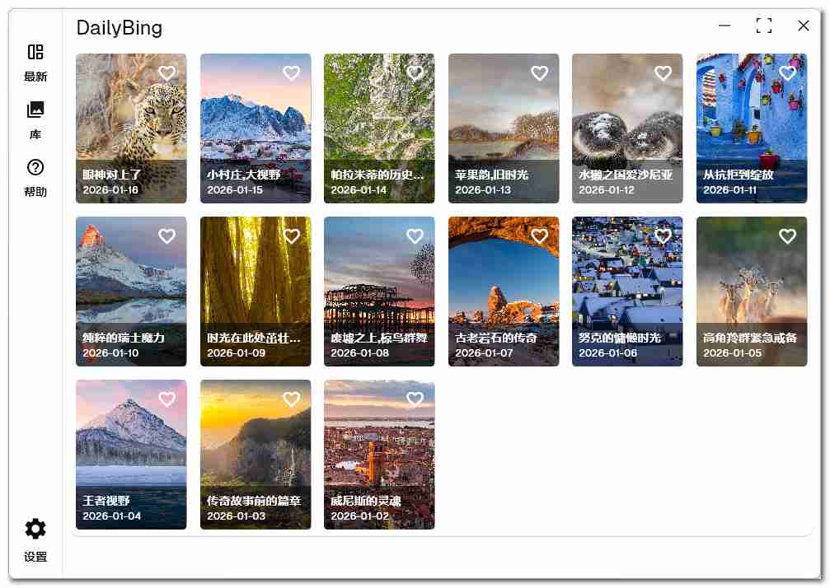Open the 帮助 (Help) page
Screen dimensions: 830x588
tap(35, 178)
